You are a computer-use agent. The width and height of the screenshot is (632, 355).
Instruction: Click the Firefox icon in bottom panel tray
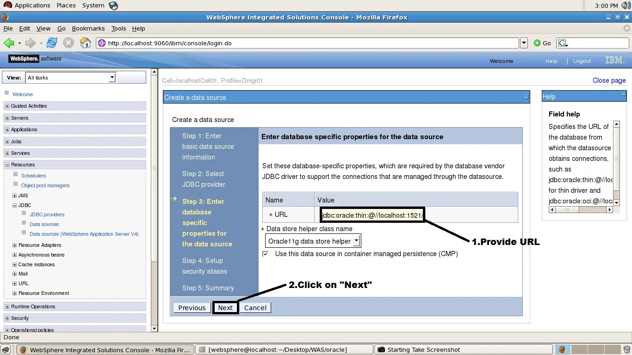click(x=563, y=350)
